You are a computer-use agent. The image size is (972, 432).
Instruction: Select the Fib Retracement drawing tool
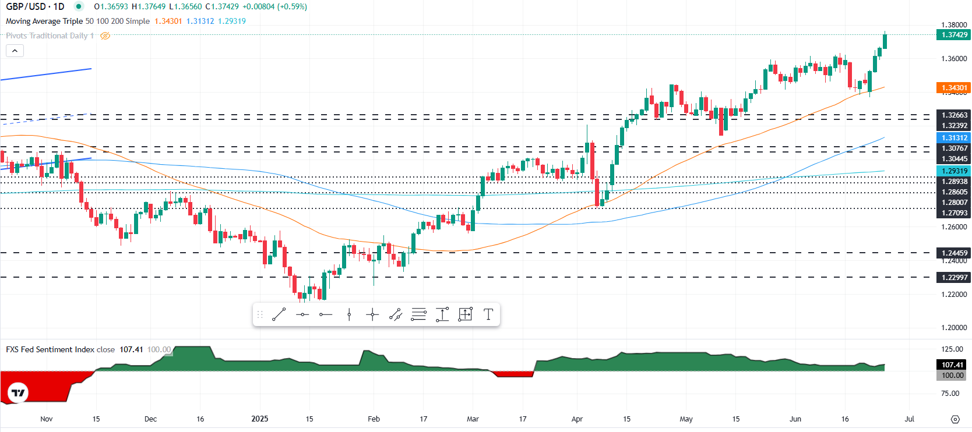click(x=419, y=315)
